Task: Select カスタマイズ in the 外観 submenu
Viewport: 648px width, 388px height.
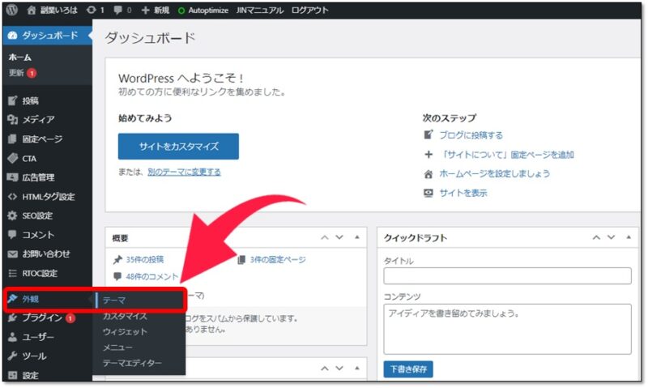Action: [x=125, y=316]
